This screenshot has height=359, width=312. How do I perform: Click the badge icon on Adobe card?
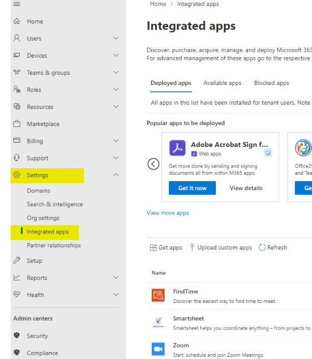pos(268,153)
